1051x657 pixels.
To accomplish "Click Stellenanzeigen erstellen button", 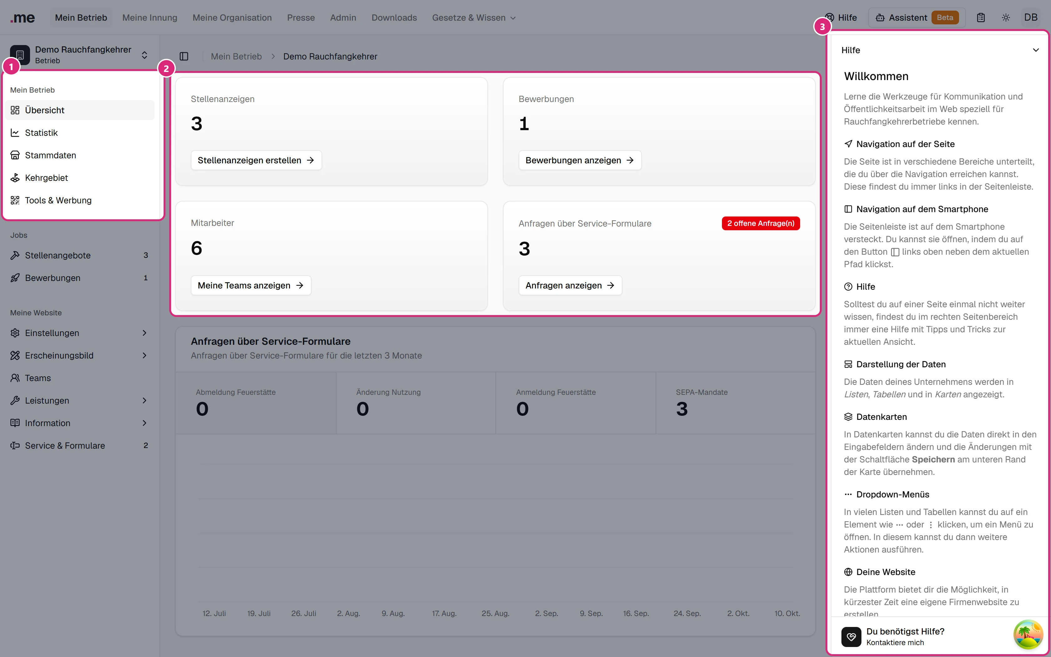I will pos(256,160).
